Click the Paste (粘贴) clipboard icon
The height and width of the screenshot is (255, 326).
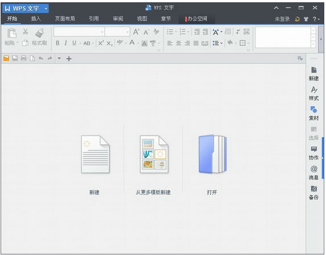[11, 33]
